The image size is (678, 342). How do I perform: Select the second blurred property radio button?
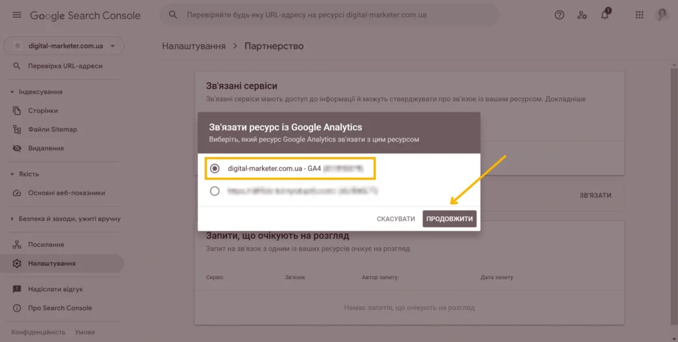tap(215, 191)
